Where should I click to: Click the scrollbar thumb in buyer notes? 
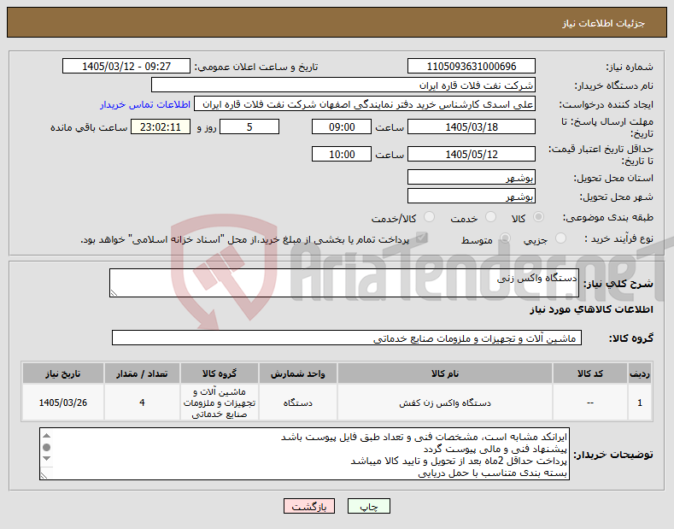[x=47, y=448]
